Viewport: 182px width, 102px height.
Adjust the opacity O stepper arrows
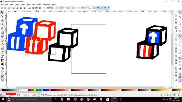24,95
